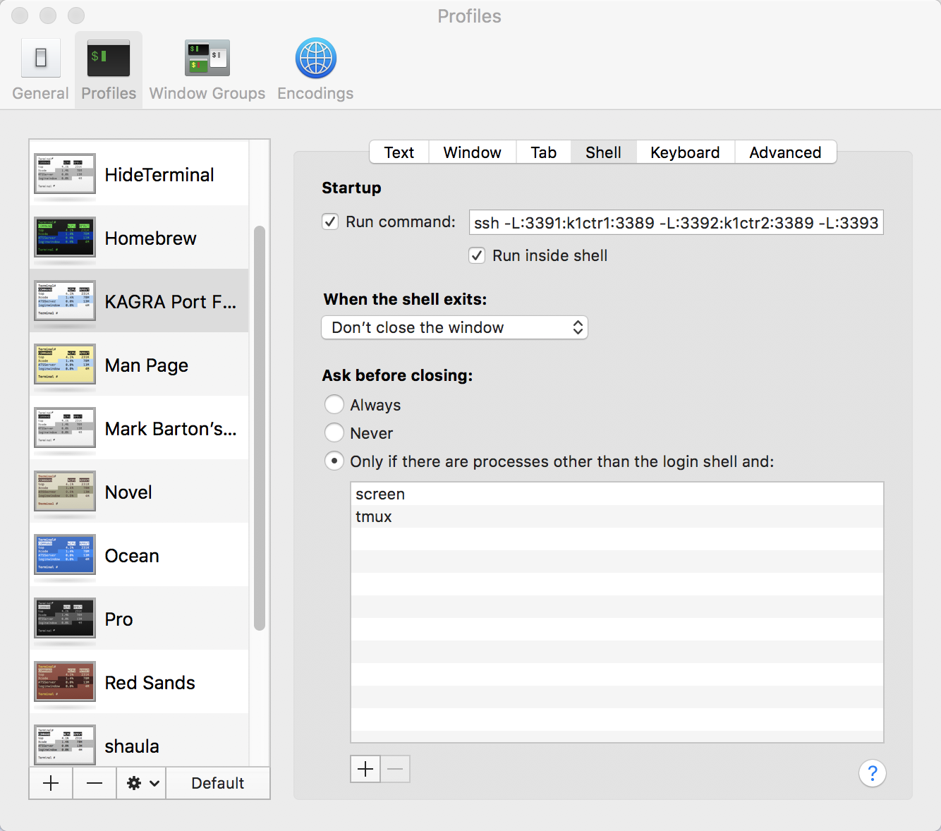The height and width of the screenshot is (831, 941).
Task: Switch to the Advanced tab
Action: (x=784, y=152)
